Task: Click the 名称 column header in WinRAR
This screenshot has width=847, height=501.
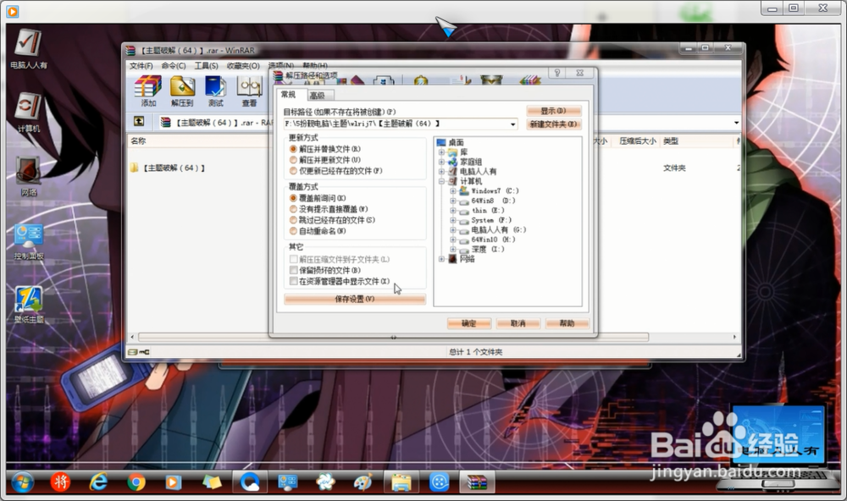Action: [x=138, y=140]
